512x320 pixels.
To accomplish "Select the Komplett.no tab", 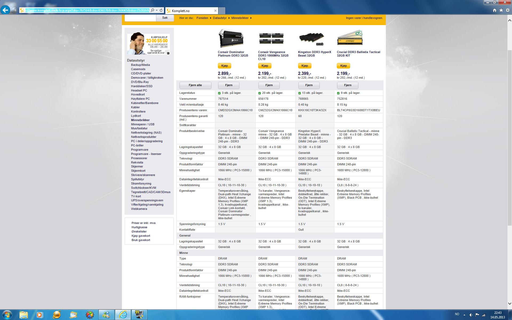I will [191, 11].
